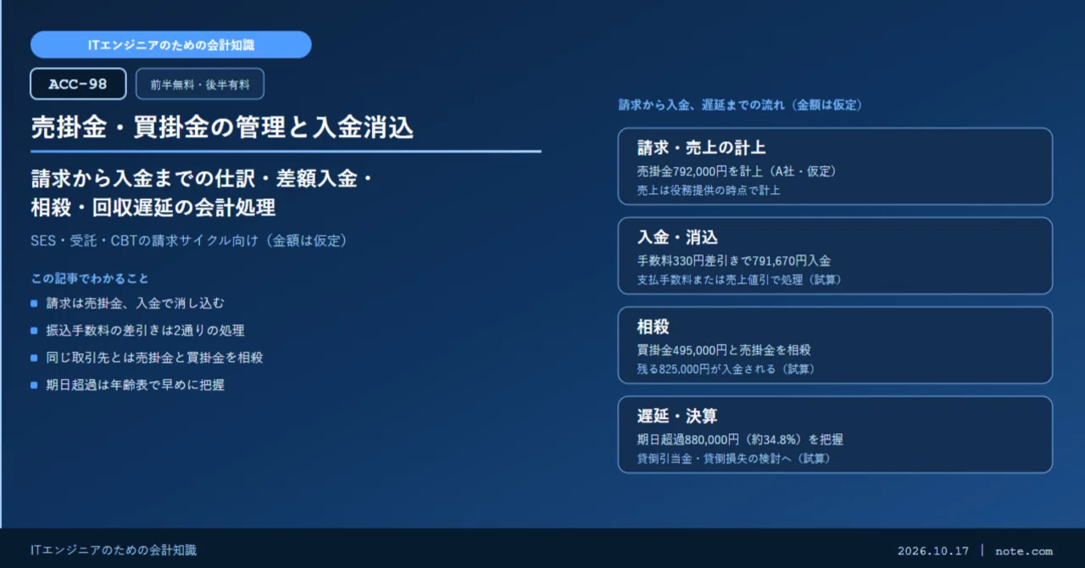The image size is (1085, 568).
Task: Click the footer text ITエンジニアのための会計知識
Action: click(114, 550)
